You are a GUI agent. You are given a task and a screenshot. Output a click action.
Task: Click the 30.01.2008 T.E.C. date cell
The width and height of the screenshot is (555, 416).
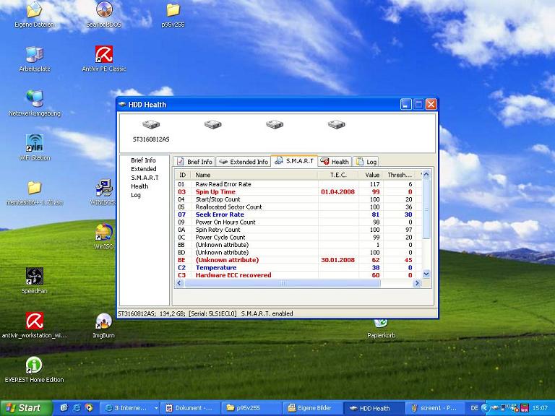coord(337,260)
